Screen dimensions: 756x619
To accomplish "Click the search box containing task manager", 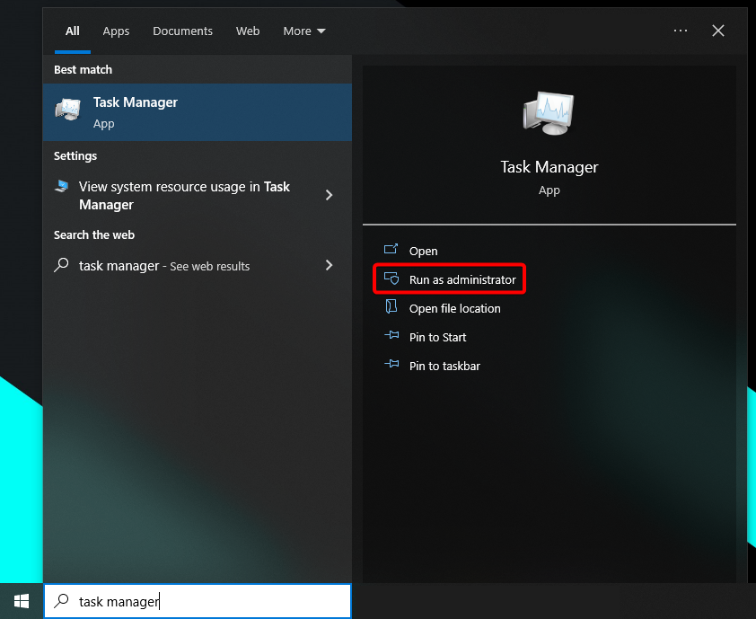I will 198,601.
